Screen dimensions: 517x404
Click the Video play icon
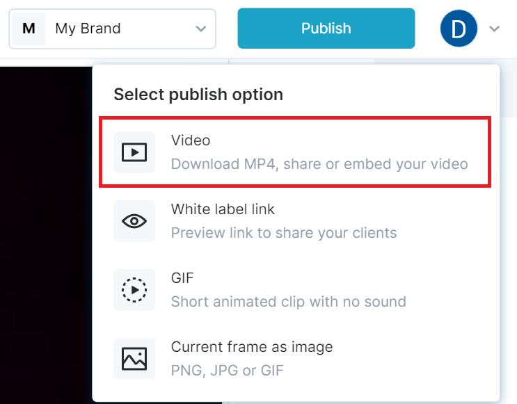coord(134,152)
